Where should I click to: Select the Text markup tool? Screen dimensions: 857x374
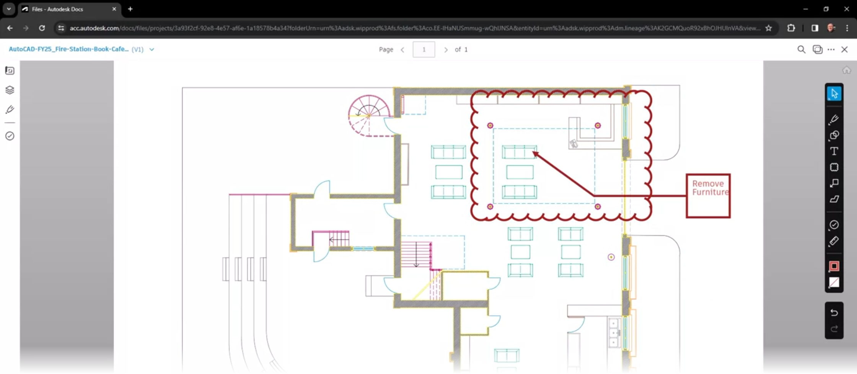pyautogui.click(x=834, y=151)
